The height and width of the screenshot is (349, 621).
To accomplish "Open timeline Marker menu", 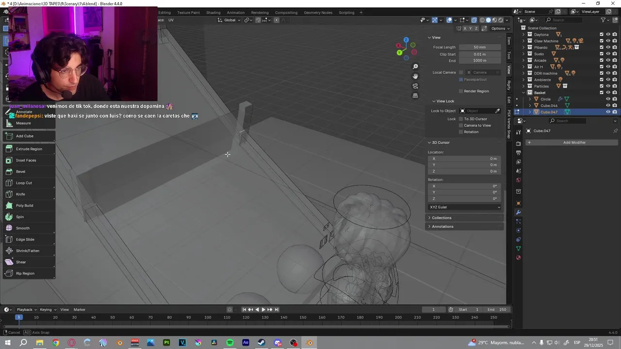I will 80,310.
